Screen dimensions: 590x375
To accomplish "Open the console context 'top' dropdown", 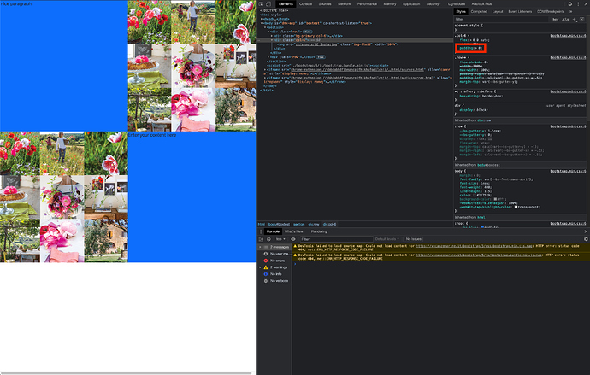I will click(280, 239).
